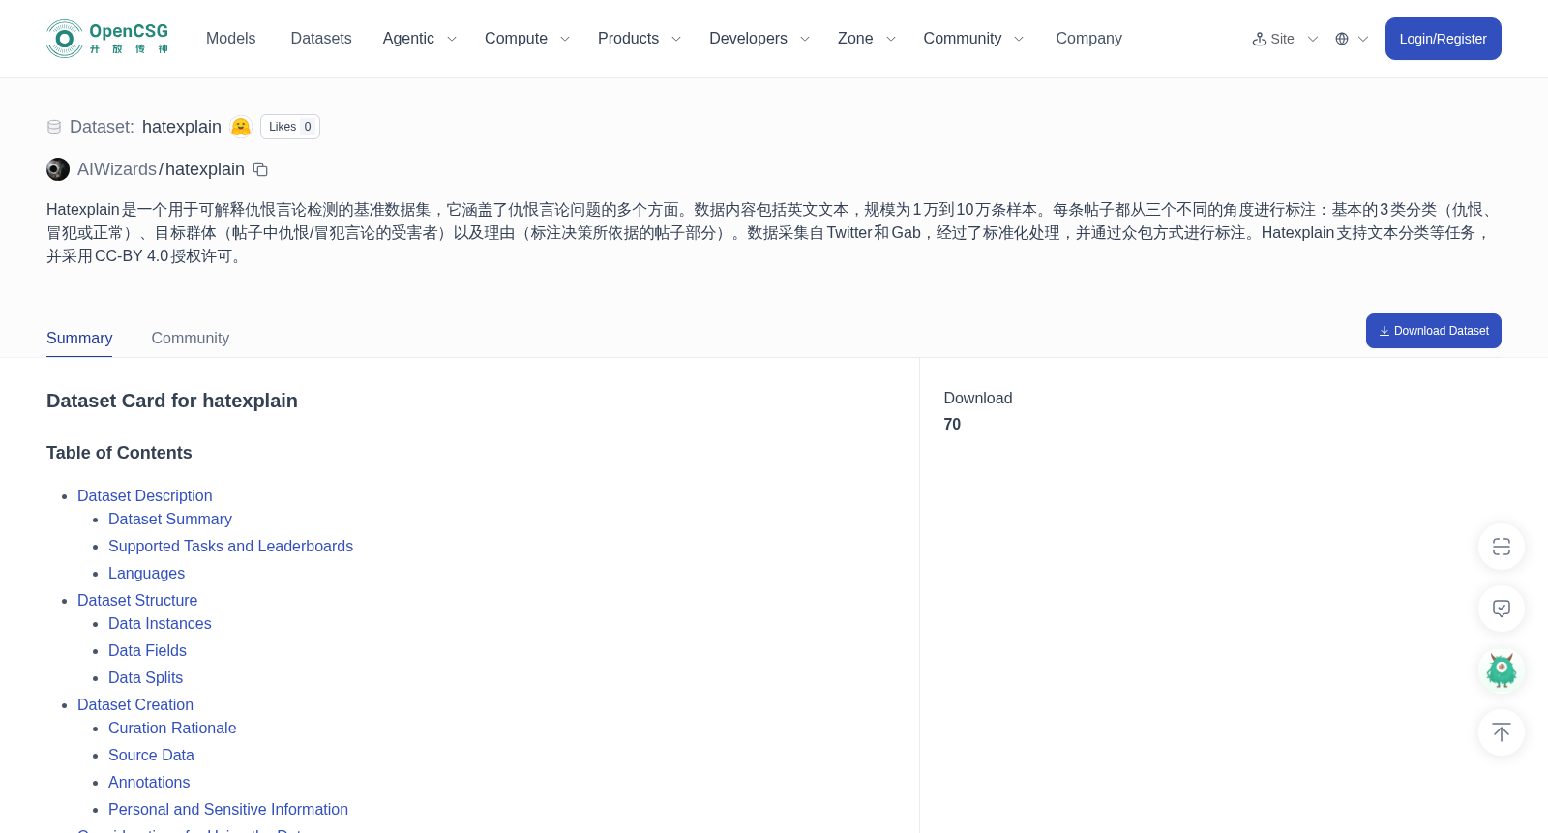
Task: Click the OpenCSG logo
Action: pyautogui.click(x=107, y=39)
